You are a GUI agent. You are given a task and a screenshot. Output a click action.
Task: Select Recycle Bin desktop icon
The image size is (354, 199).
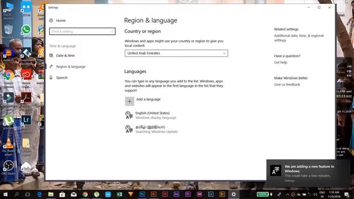point(9,32)
